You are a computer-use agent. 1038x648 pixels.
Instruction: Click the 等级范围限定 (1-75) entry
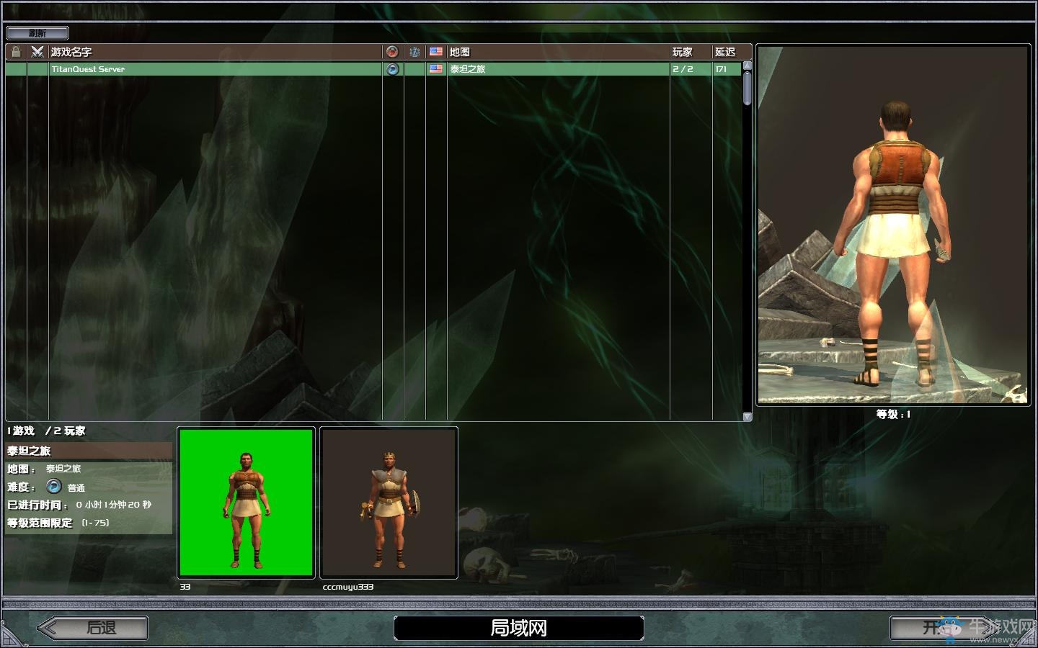[58, 523]
